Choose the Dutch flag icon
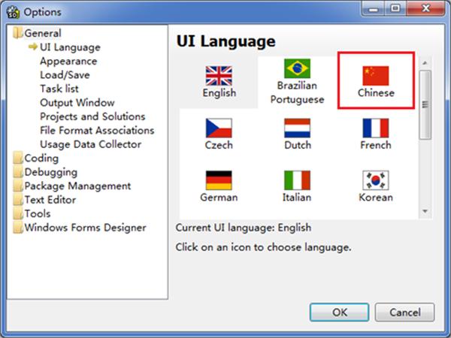Viewport: 451px width, 338px height. 297,128
